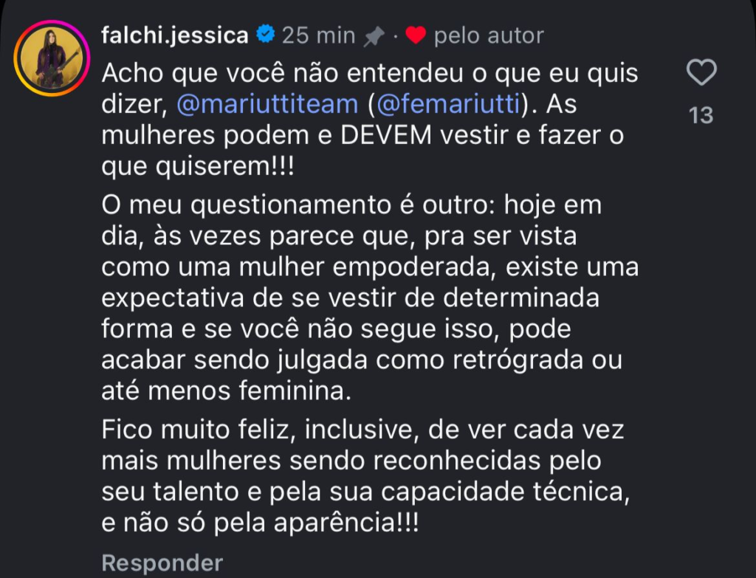Tap Responder to reply to comment
Screen dimensions: 756x578
162,563
